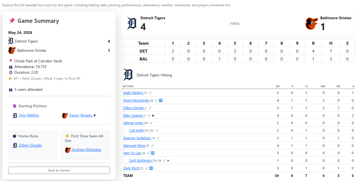Open Kevin McGonigle's player page

[x=136, y=101]
